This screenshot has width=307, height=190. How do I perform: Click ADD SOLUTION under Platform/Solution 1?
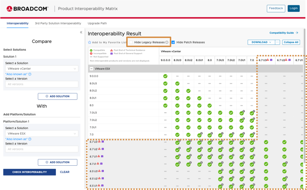click(58, 162)
